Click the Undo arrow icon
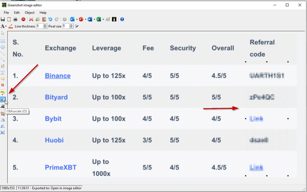 [50, 20]
